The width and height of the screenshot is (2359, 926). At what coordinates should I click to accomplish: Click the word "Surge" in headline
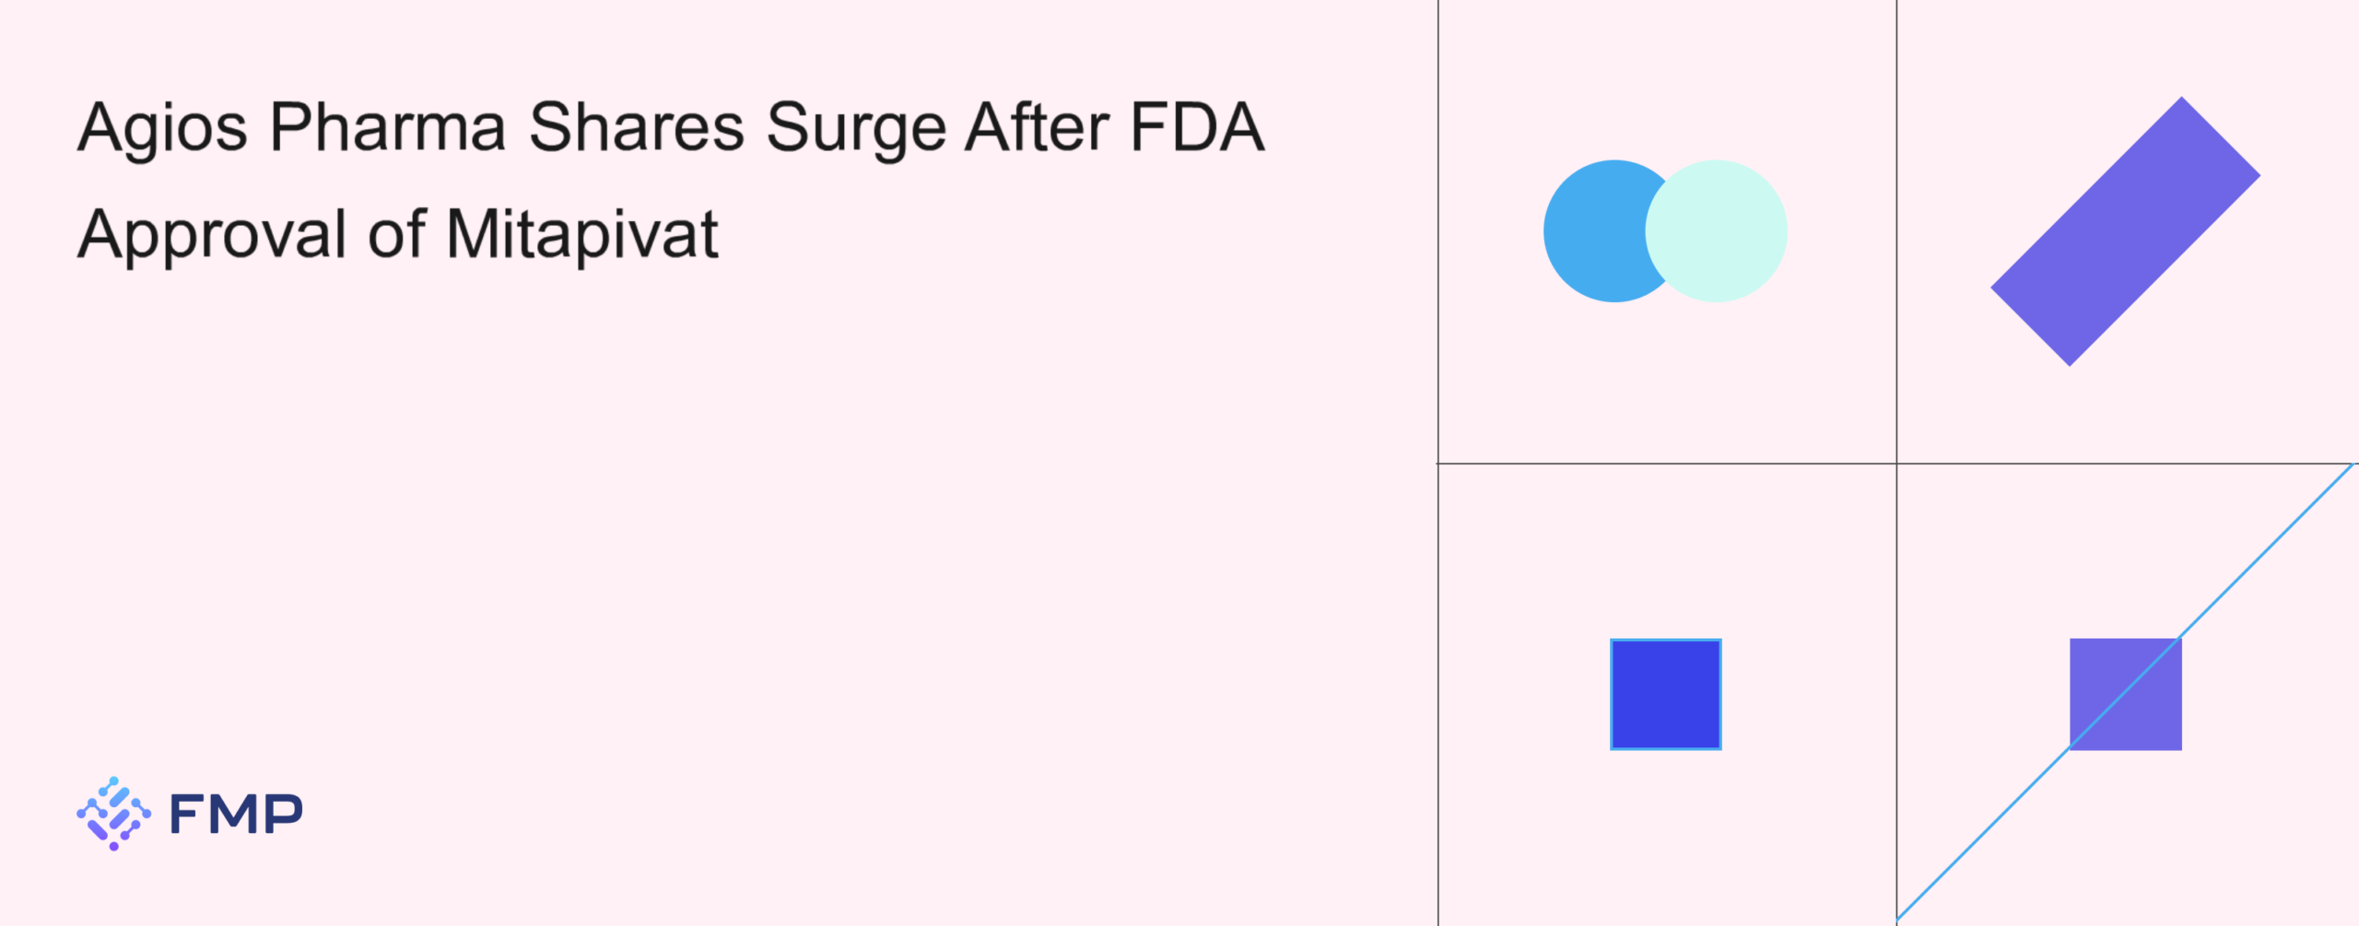click(x=856, y=129)
